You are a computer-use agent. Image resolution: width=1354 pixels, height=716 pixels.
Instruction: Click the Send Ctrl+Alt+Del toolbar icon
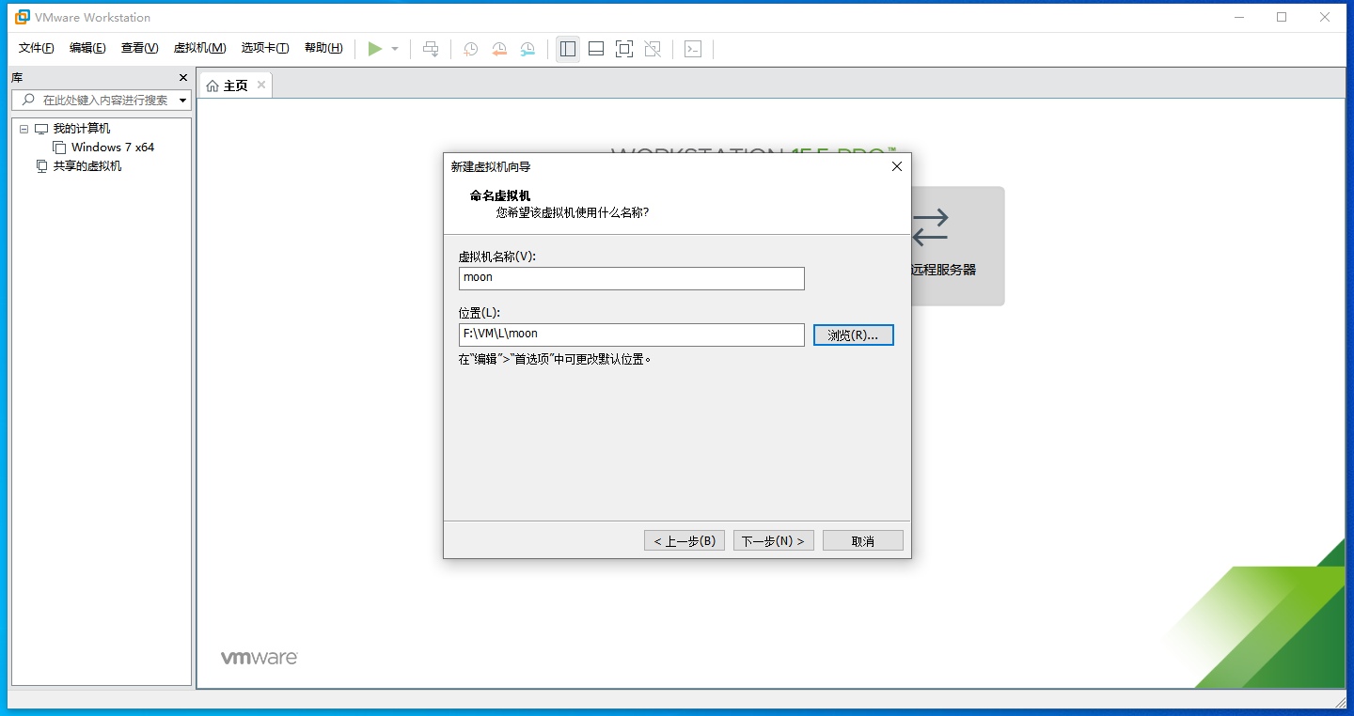(431, 49)
